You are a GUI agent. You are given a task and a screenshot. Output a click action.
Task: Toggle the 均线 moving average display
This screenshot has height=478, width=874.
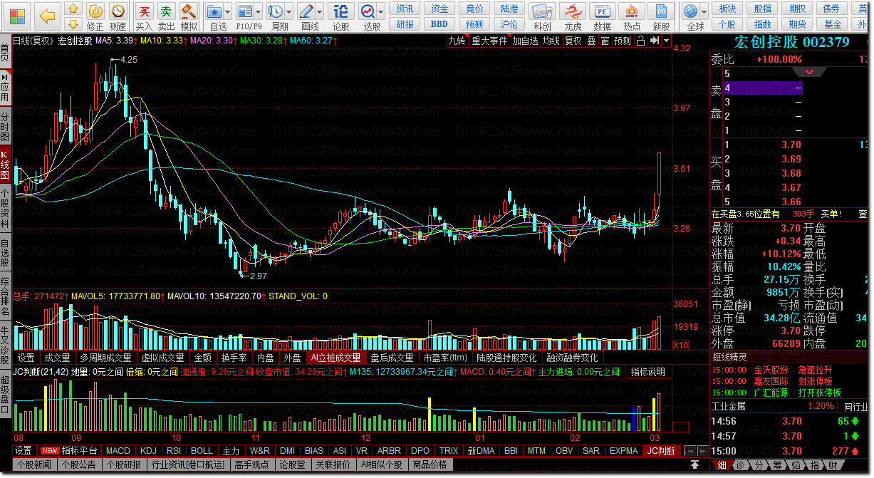[551, 41]
